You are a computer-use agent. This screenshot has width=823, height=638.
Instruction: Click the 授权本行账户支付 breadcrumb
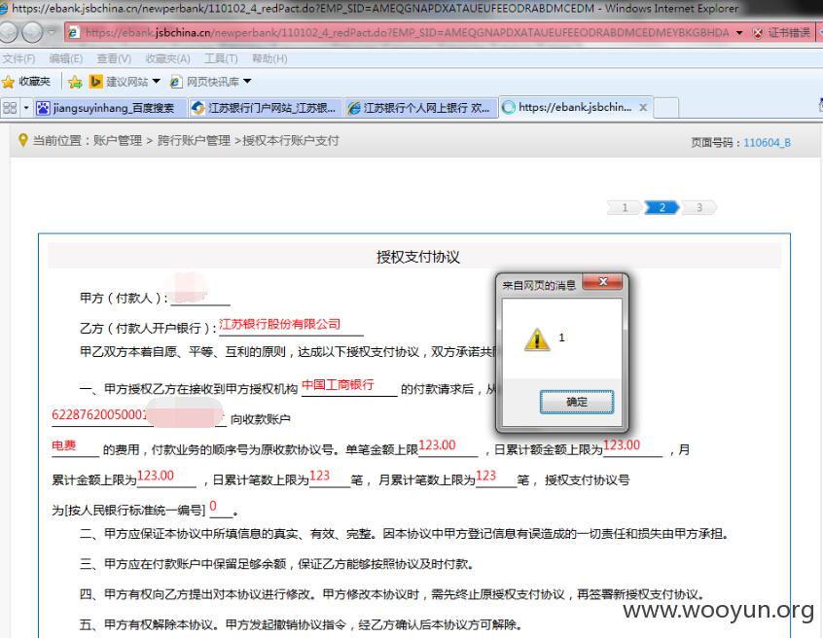(x=291, y=141)
